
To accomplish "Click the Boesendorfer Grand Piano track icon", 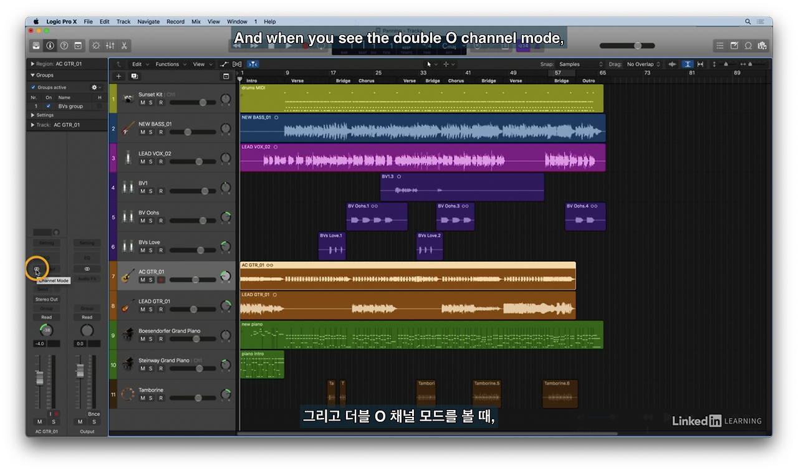I will coord(128,335).
